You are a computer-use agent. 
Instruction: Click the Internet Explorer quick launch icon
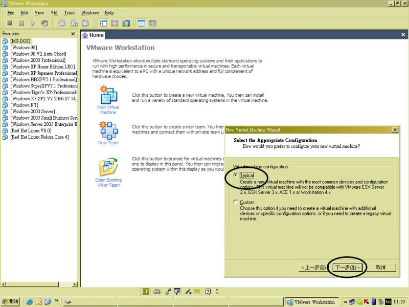coord(30,302)
